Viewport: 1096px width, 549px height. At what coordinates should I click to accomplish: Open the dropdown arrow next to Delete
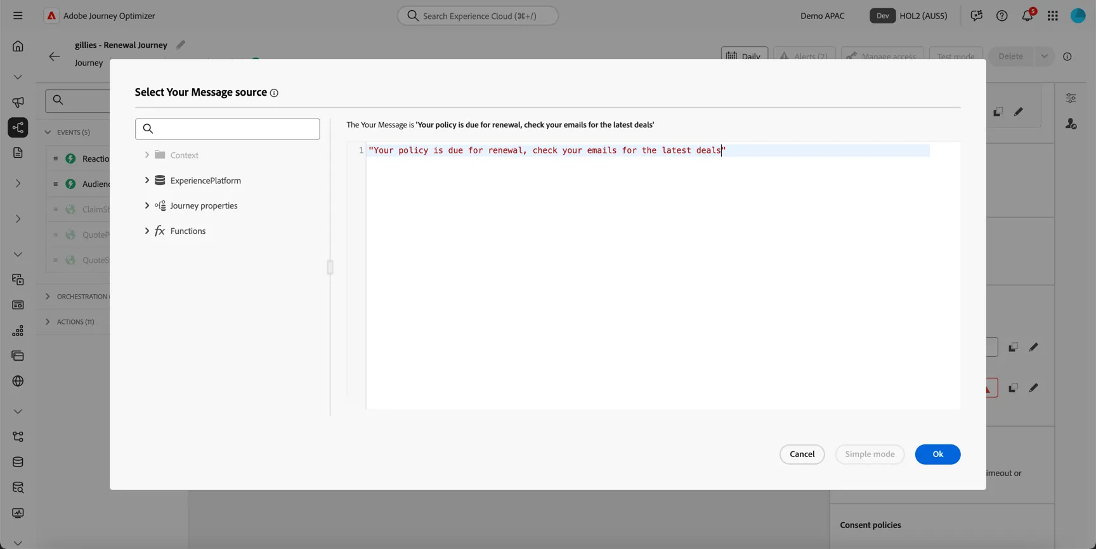[x=1044, y=56]
